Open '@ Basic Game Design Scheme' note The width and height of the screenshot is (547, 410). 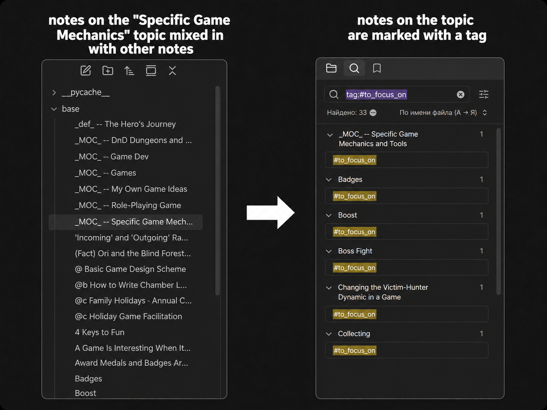[x=130, y=269]
